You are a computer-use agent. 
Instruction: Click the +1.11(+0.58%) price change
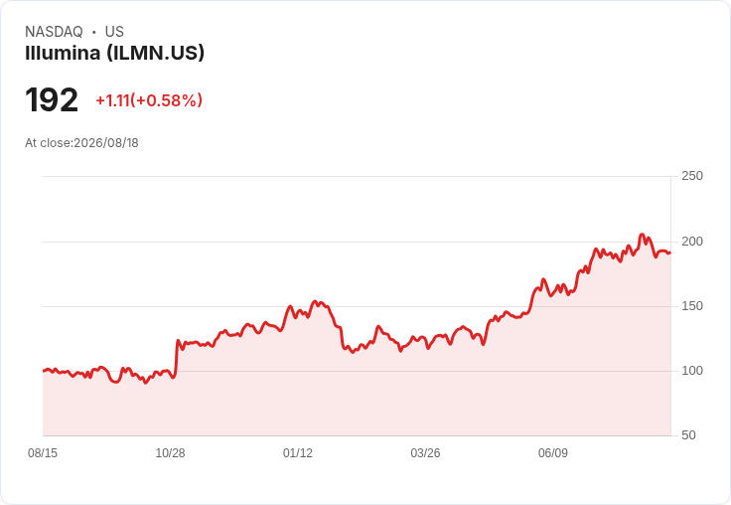point(149,100)
